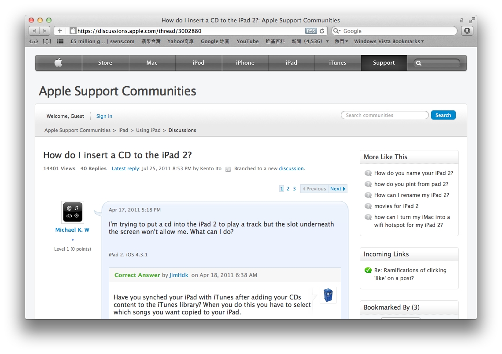Select the Apple logo in the navigation bar
The height and width of the screenshot is (354, 502).
(x=59, y=62)
